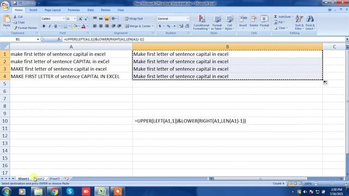Viewport: 349px width, 196px height.
Task: Switch to the Formulas tab
Action: [x=74, y=10]
